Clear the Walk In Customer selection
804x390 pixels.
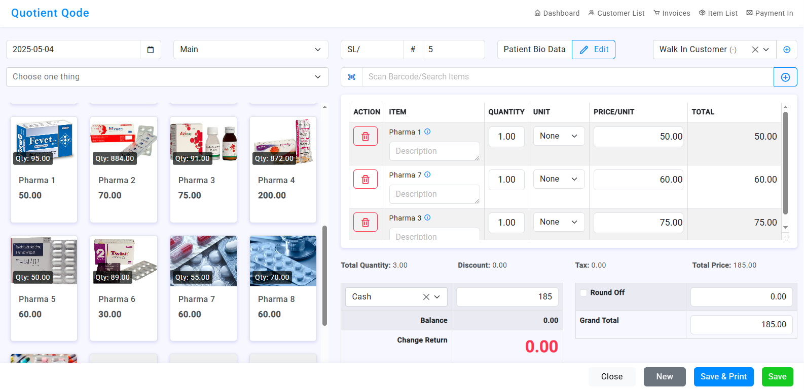[x=755, y=50]
